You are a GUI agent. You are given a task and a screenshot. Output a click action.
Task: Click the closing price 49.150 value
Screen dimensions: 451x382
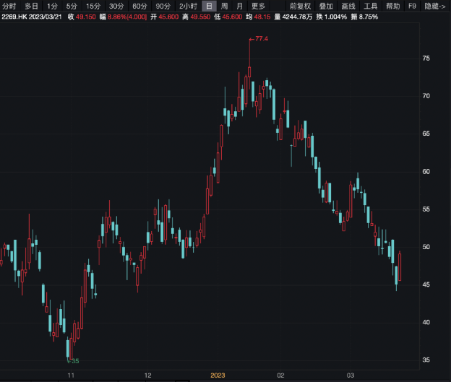[x=86, y=17]
